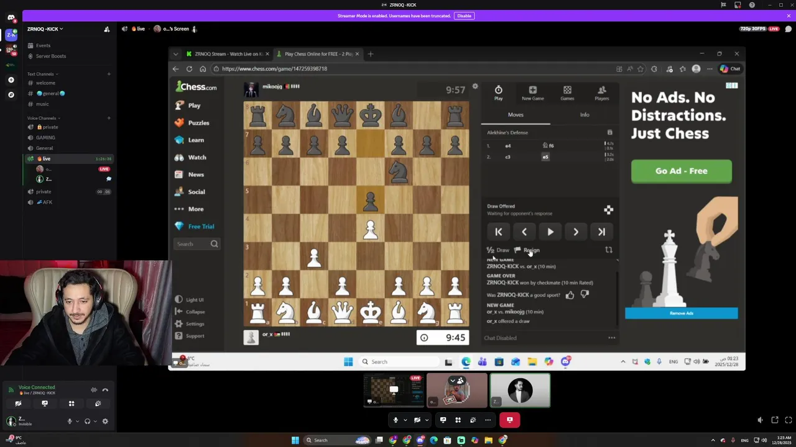Toggle Light UI on chess.com sidebar

[x=190, y=299]
